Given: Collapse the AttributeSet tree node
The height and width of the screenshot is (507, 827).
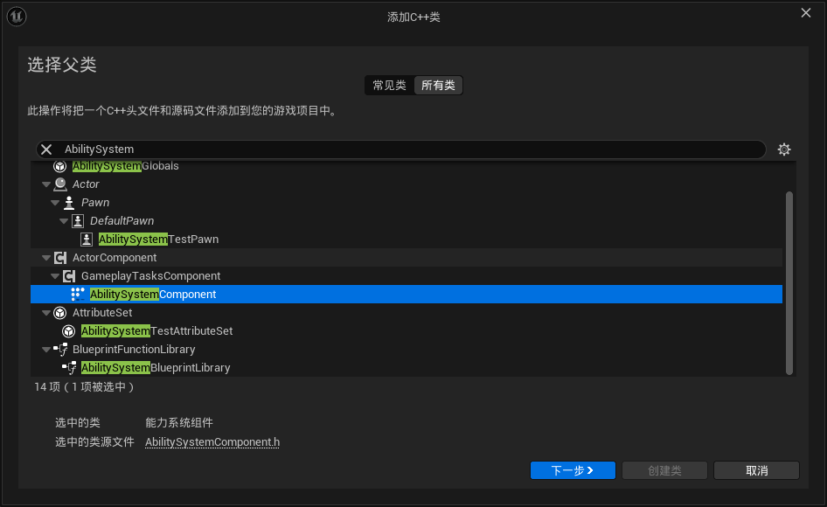Looking at the screenshot, I should (45, 313).
